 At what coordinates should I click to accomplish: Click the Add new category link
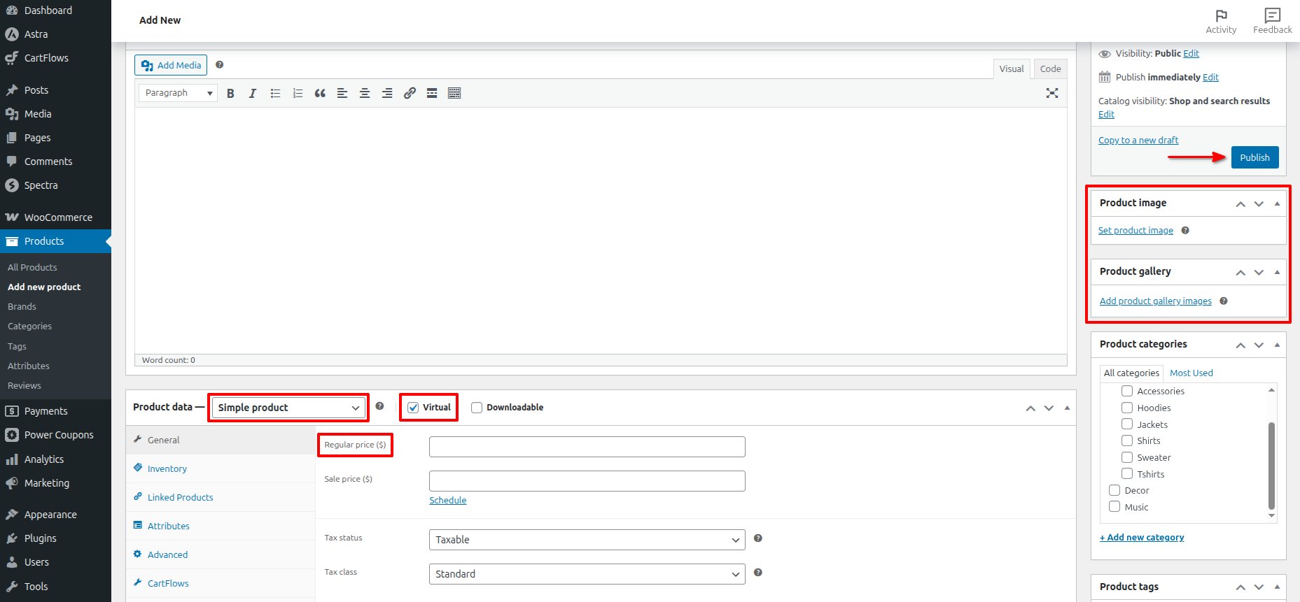click(x=1142, y=537)
